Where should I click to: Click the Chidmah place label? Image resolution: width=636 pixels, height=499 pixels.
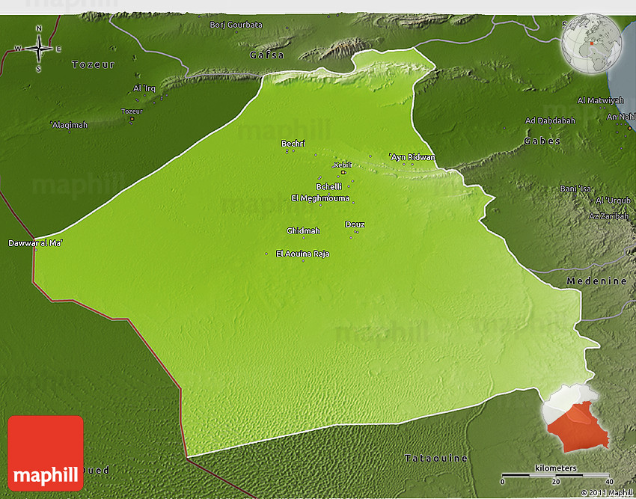pos(303,230)
